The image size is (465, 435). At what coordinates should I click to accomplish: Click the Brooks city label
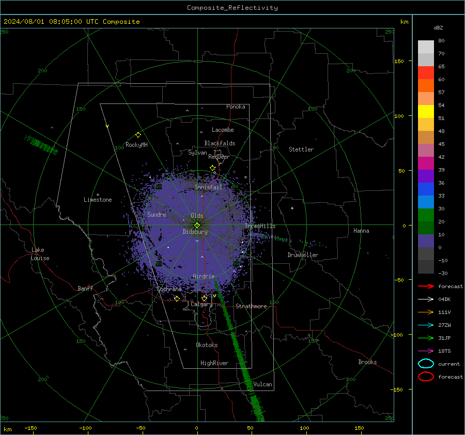(x=367, y=362)
